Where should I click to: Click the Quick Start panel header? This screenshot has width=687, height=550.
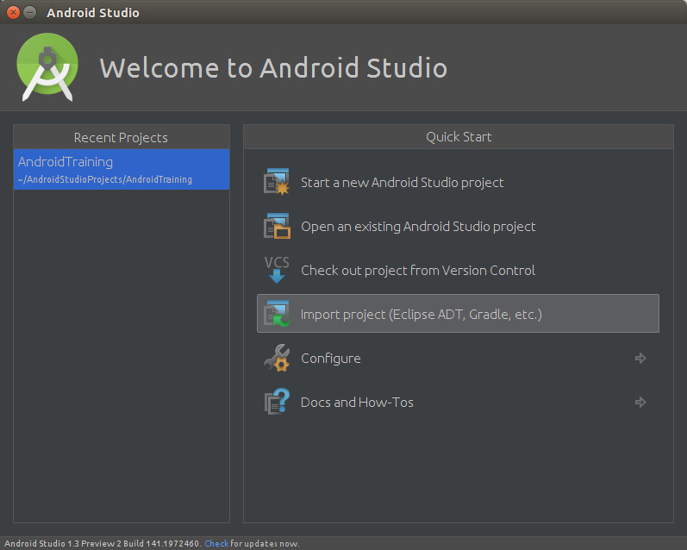pos(459,137)
